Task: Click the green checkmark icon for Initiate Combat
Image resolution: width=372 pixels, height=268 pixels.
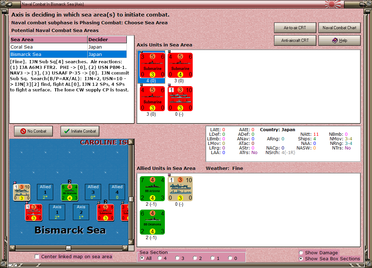Action: point(67,131)
